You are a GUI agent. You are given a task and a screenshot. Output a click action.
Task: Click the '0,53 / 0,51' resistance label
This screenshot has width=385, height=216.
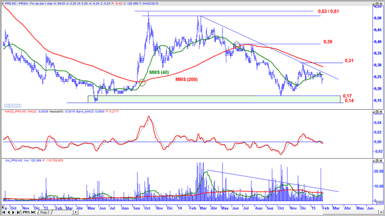328,12
